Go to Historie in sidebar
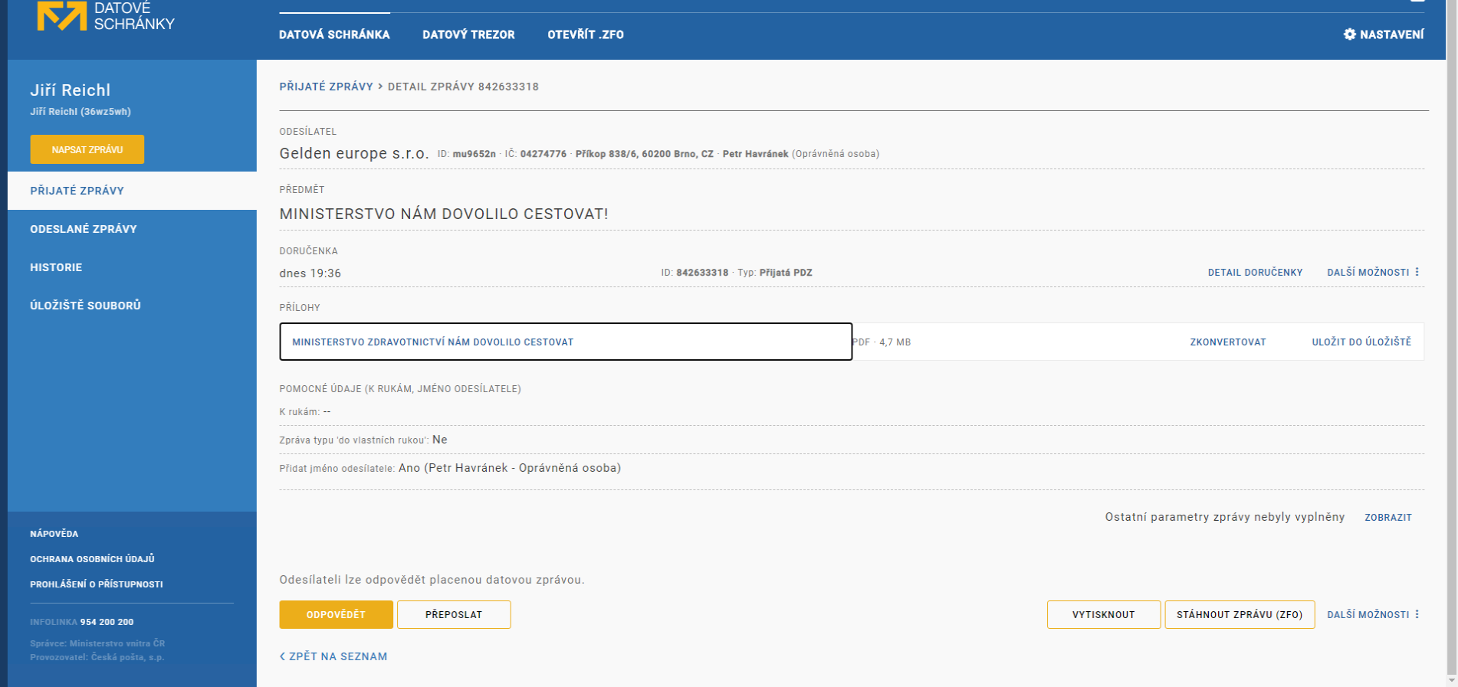 (56, 267)
